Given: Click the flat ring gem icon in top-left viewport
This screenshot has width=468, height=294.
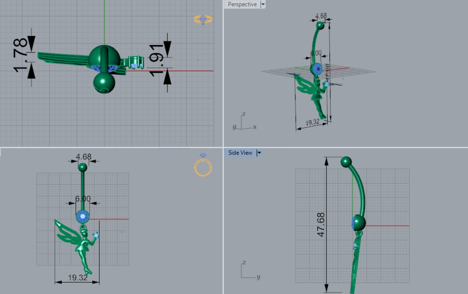Looking at the screenshot, I should (x=203, y=20).
